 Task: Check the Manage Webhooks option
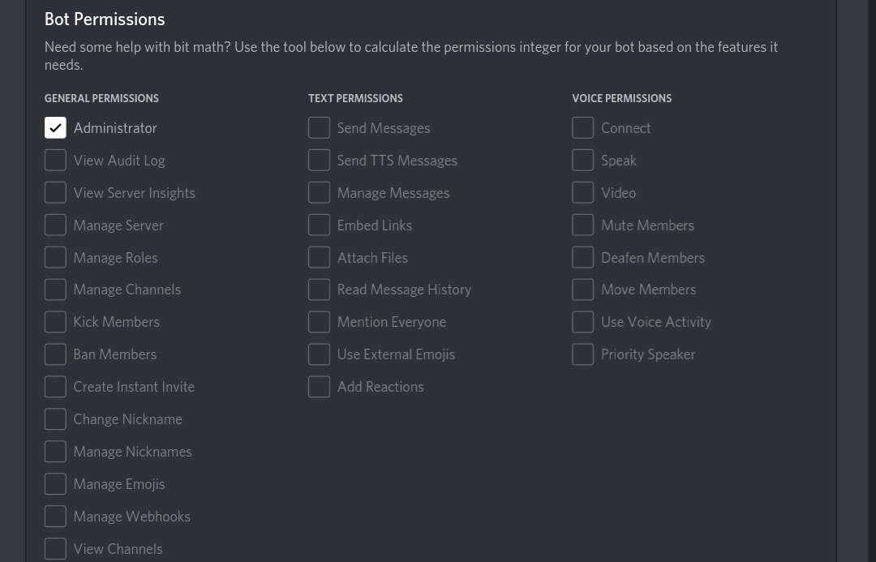[x=55, y=517]
